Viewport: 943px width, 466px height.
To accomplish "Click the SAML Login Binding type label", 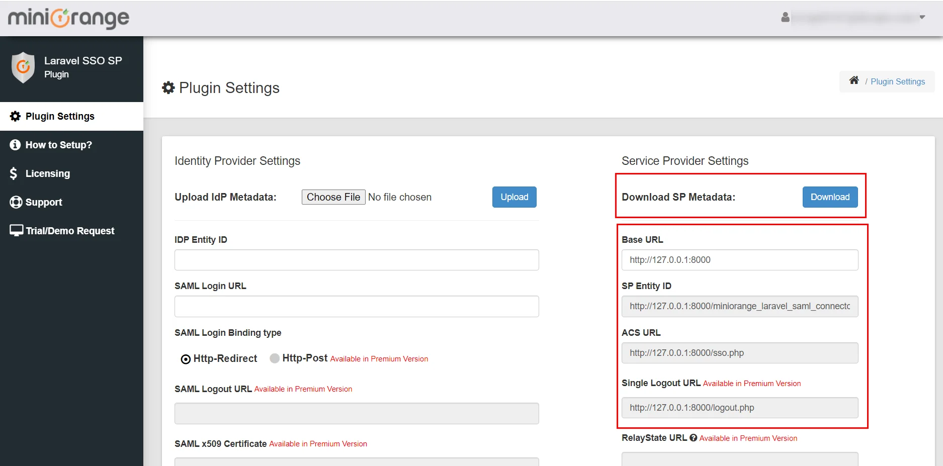I will point(228,333).
